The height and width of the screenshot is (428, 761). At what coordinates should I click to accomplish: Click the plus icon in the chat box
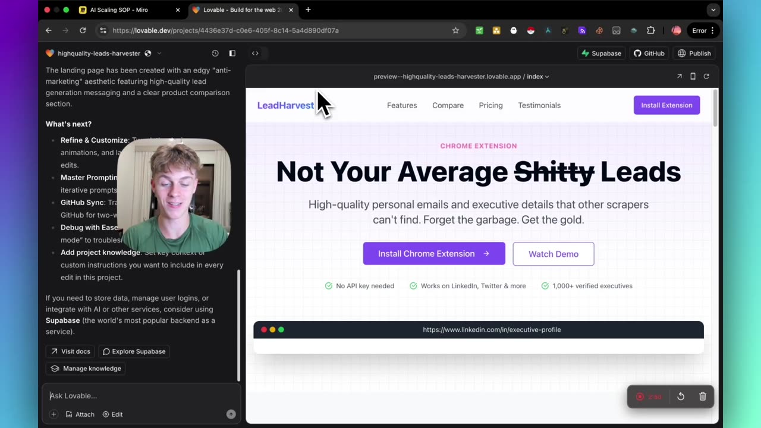(54, 414)
